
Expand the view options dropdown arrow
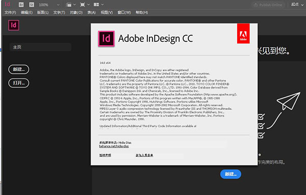tap(74, 5)
